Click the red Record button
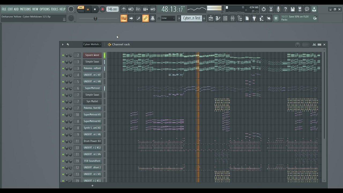 (102, 9)
